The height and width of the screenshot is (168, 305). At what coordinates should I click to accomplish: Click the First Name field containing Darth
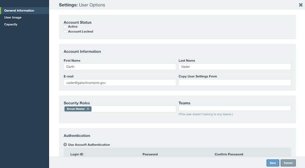tap(120, 67)
